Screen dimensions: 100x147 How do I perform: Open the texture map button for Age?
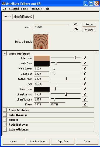[x=85, y=84]
